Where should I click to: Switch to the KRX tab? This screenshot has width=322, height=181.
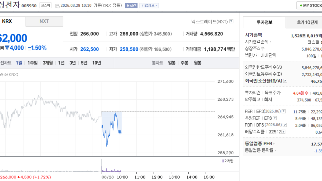click(13, 21)
